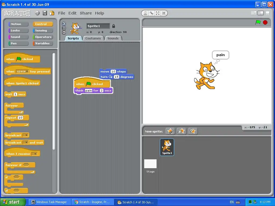Click the Scratch logo
The width and height of the screenshot is (275, 206).
pyautogui.click(x=17, y=13)
